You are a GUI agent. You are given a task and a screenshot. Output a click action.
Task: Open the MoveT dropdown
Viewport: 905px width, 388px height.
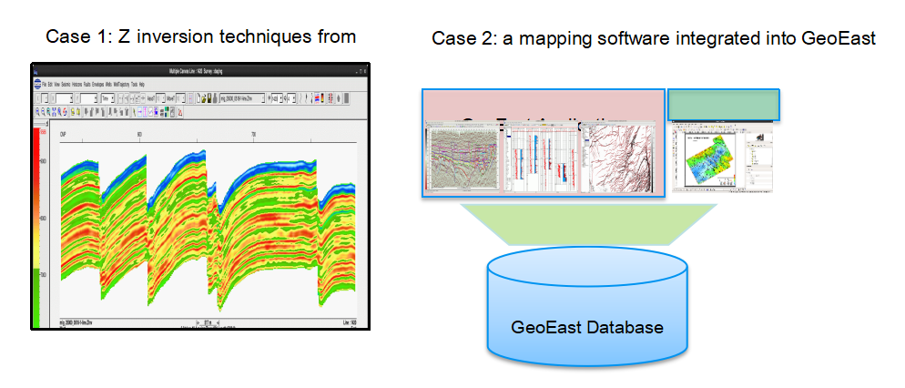pos(180,98)
